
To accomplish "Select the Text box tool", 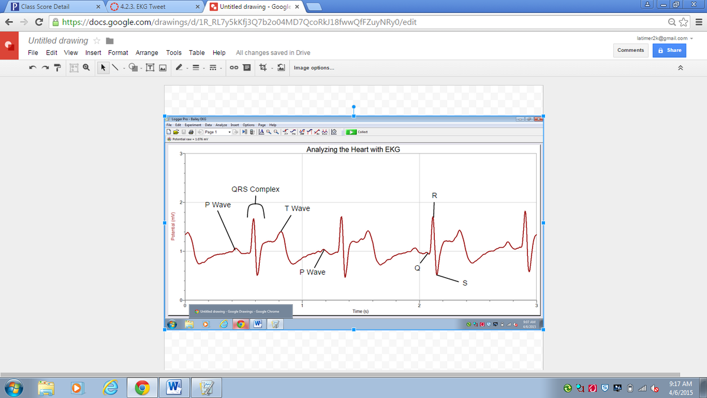I will [150, 68].
